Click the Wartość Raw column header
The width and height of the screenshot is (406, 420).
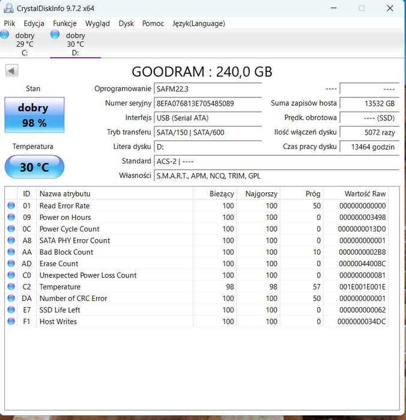pyautogui.click(x=356, y=193)
